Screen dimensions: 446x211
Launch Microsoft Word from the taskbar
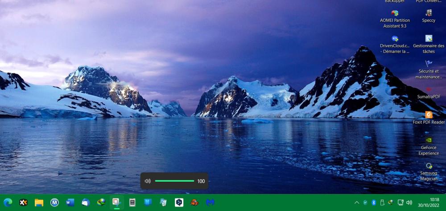(x=70, y=203)
